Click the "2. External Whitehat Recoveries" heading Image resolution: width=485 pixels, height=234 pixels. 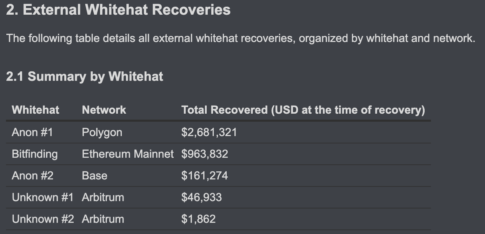118,10
